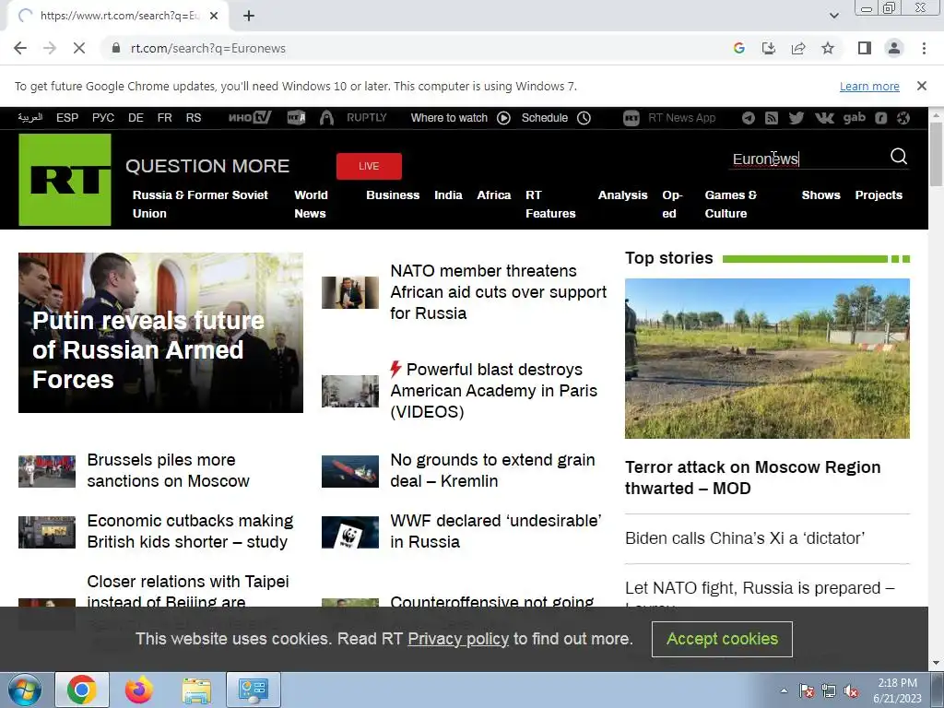Click the site info lock icon
The width and height of the screenshot is (944, 708).
(x=116, y=48)
